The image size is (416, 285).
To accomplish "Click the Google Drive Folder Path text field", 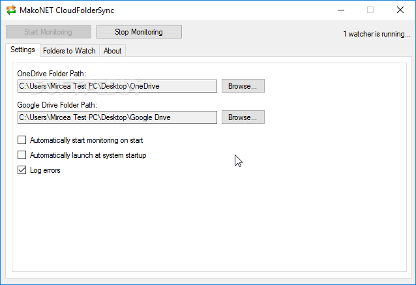I will [117, 117].
